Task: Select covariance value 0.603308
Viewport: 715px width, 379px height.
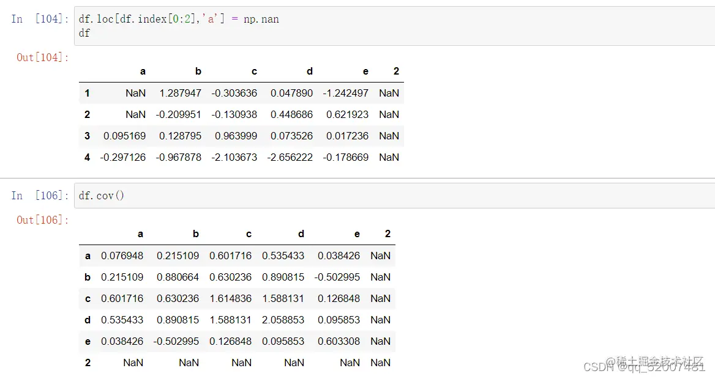Action: pos(339,342)
